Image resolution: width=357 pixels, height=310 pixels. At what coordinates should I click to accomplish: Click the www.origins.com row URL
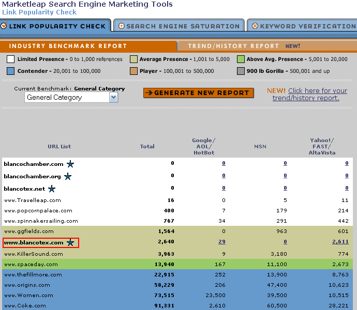(27, 285)
